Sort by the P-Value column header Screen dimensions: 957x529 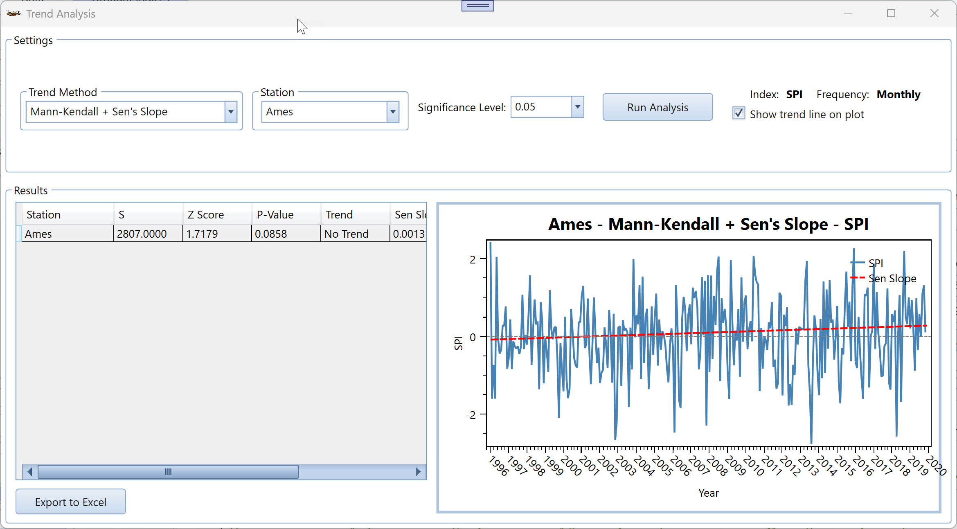(x=286, y=214)
